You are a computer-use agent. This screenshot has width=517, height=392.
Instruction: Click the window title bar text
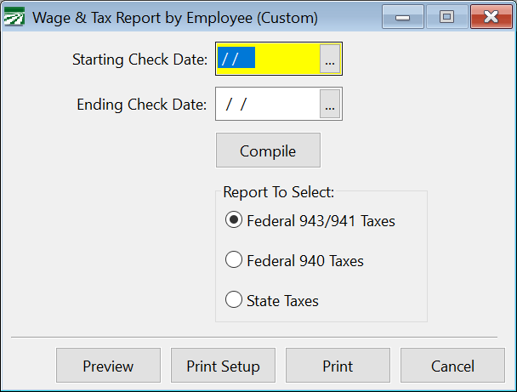[174, 17]
